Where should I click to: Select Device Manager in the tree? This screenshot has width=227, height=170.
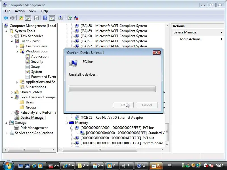(x=32, y=118)
